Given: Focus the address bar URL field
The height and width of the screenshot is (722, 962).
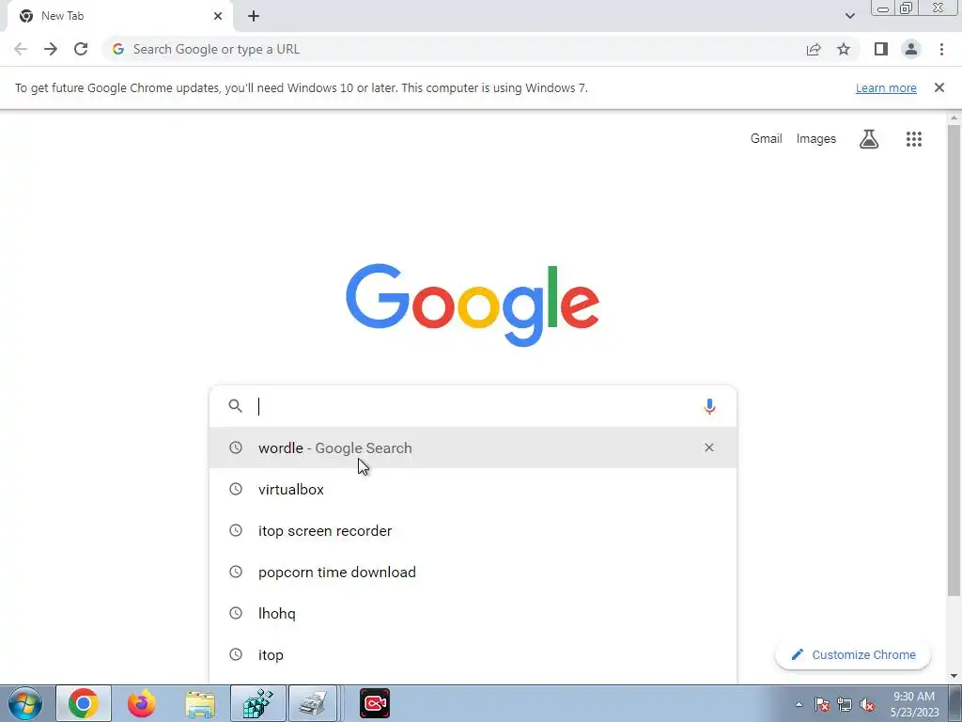Looking at the screenshot, I should click(x=454, y=49).
